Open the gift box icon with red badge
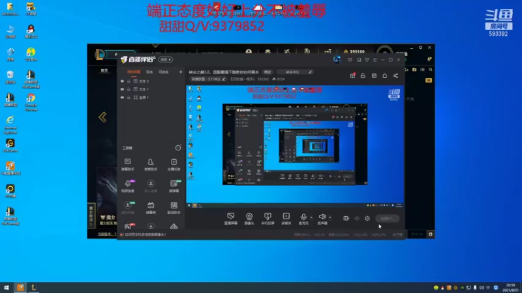The image size is (522, 293). (x=352, y=76)
